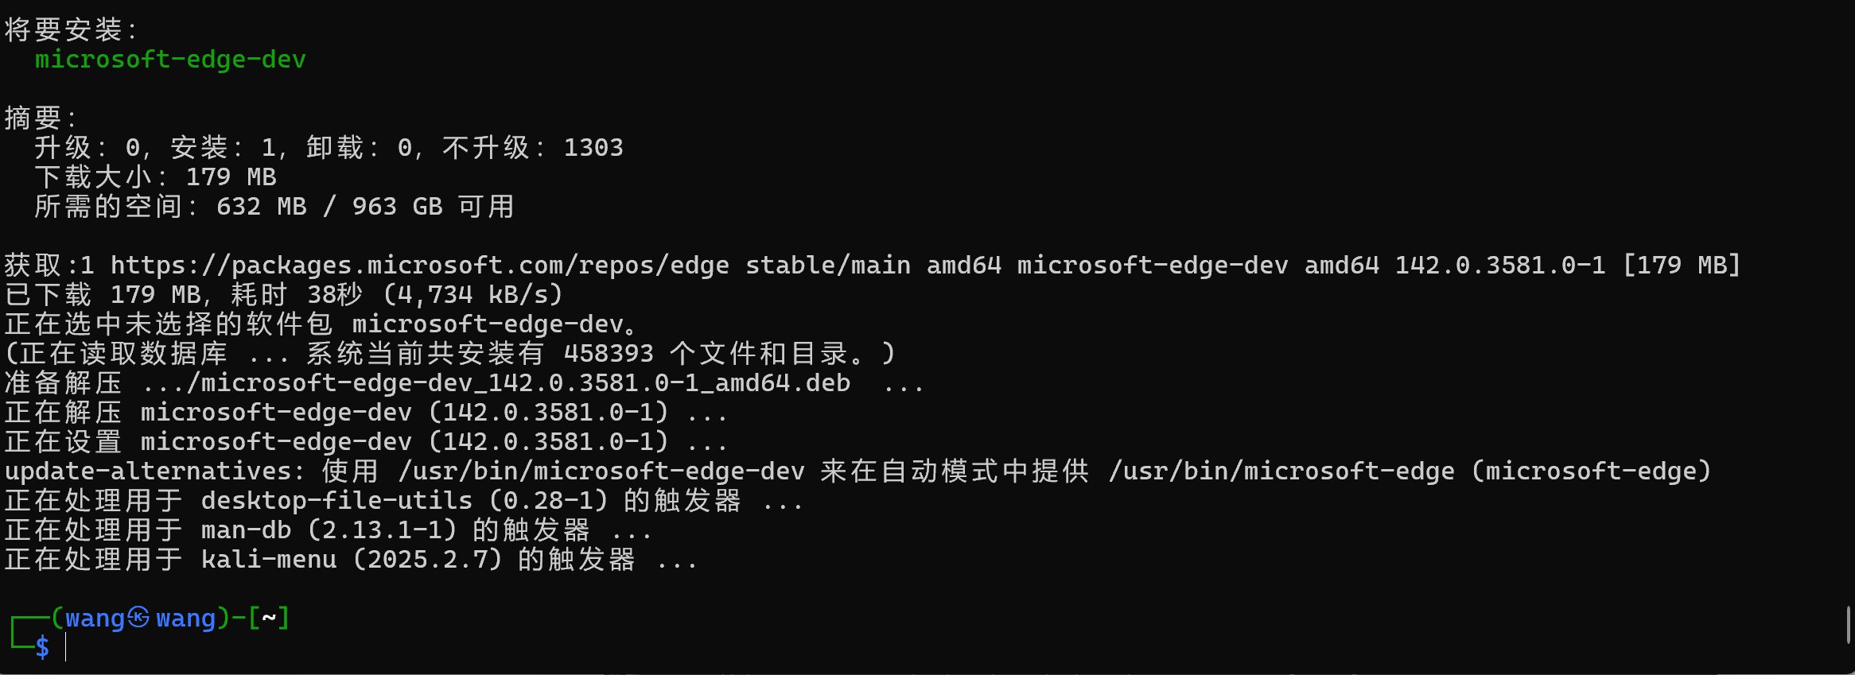Click the command input cursor after the dollar sign
Screen dimensions: 1855x675
point(66,648)
